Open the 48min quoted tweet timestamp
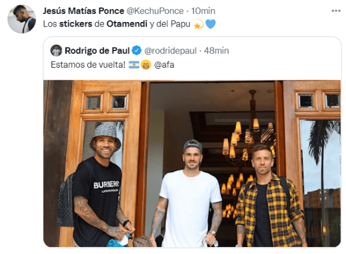 point(216,51)
